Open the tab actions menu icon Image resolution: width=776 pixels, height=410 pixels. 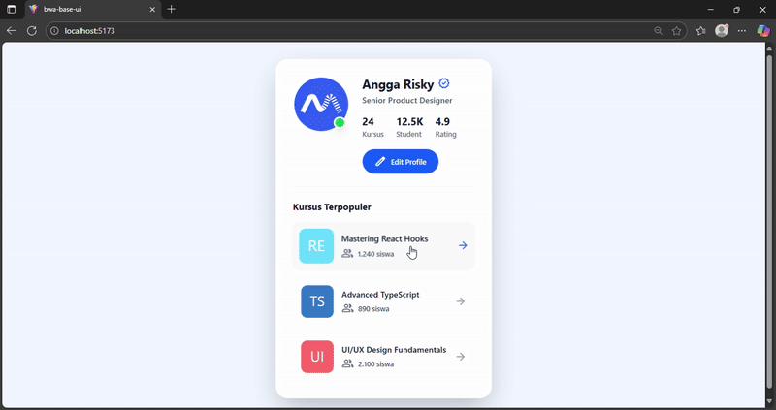(x=12, y=10)
